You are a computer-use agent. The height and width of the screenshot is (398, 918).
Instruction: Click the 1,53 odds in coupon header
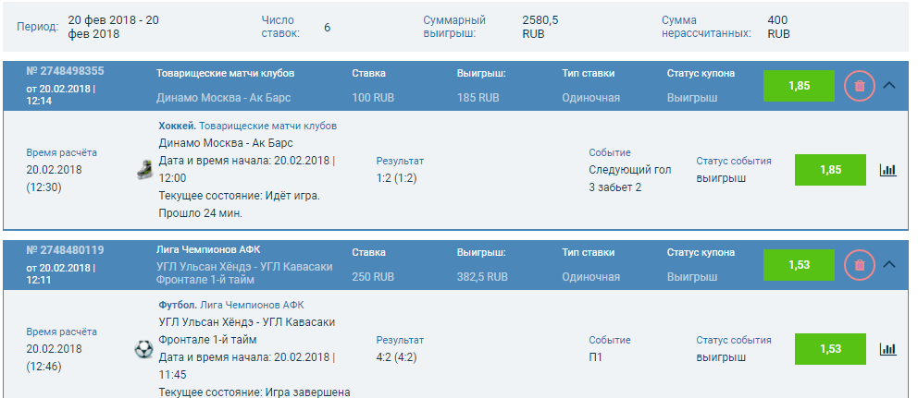click(x=799, y=265)
